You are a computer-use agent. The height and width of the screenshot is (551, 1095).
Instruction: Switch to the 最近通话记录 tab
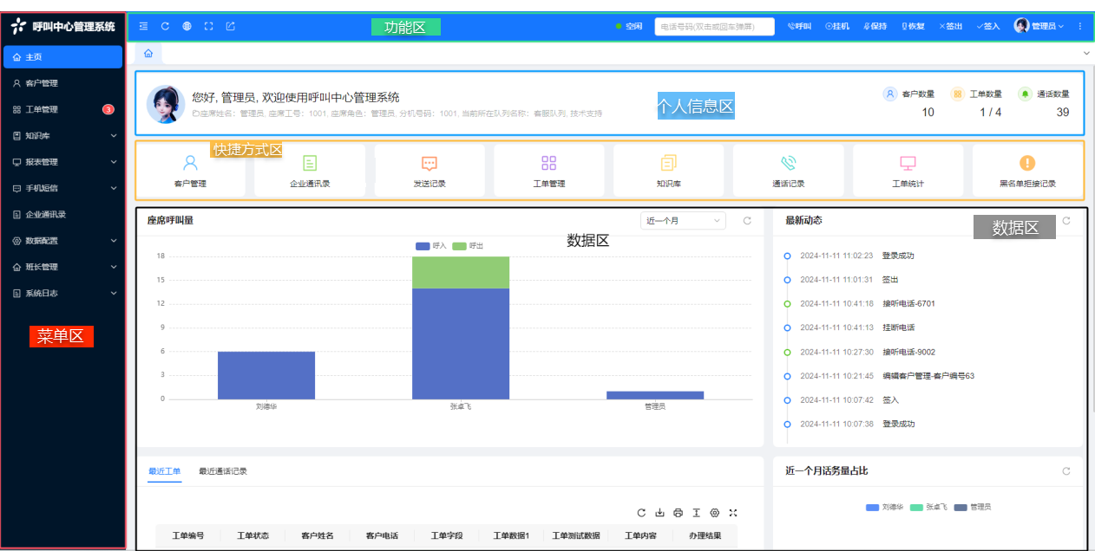(x=223, y=471)
